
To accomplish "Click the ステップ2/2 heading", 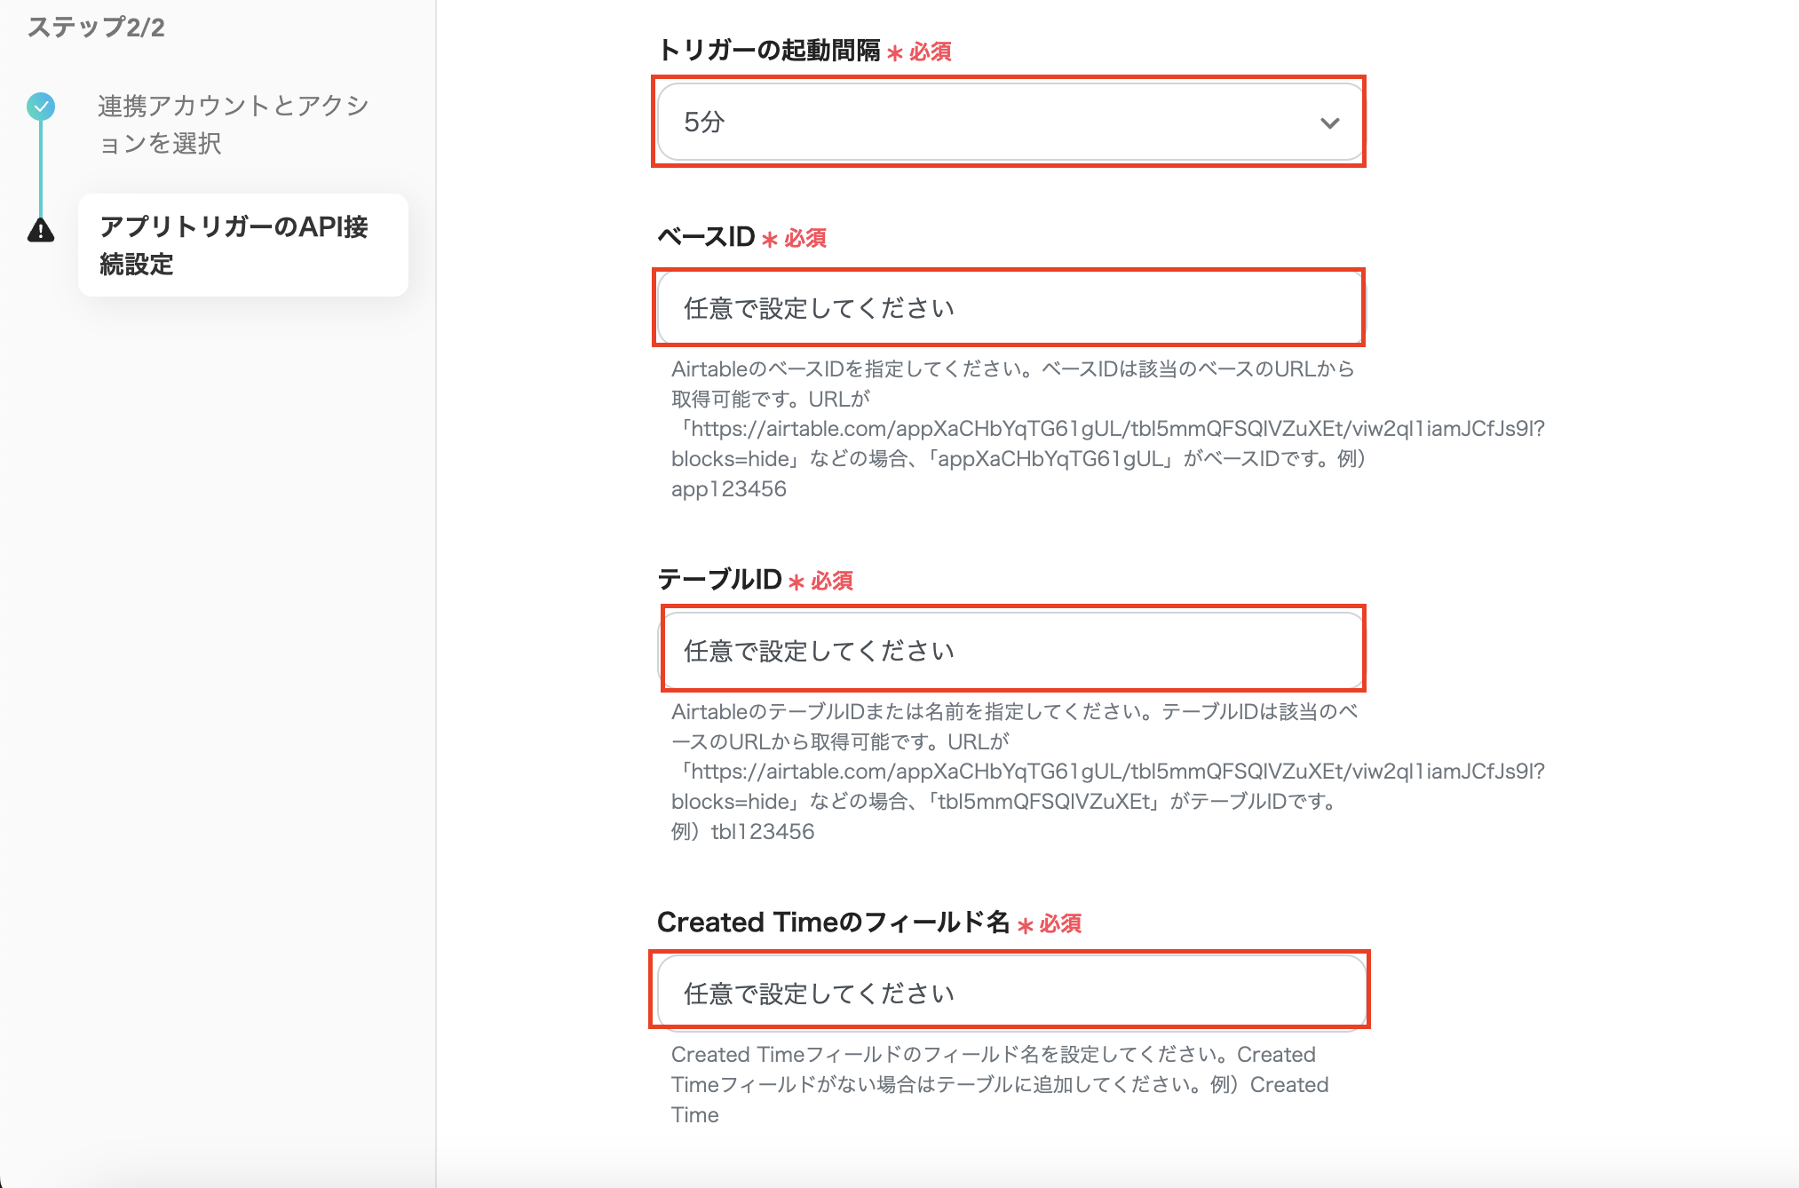I will (x=96, y=28).
